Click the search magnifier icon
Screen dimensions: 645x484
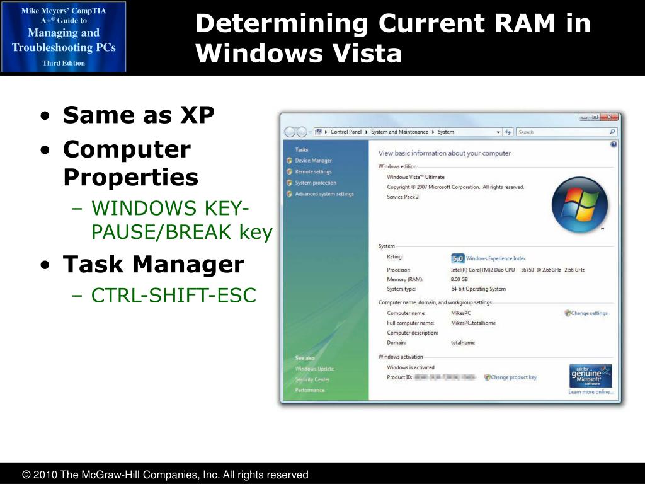click(612, 132)
